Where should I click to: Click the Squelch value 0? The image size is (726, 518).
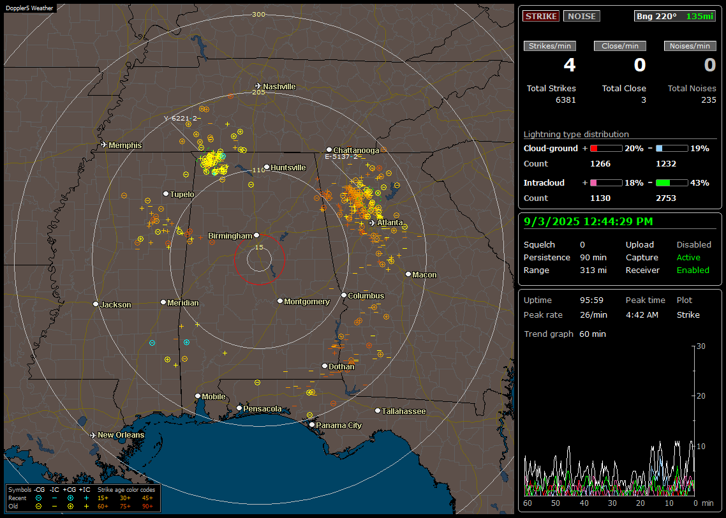click(x=582, y=245)
